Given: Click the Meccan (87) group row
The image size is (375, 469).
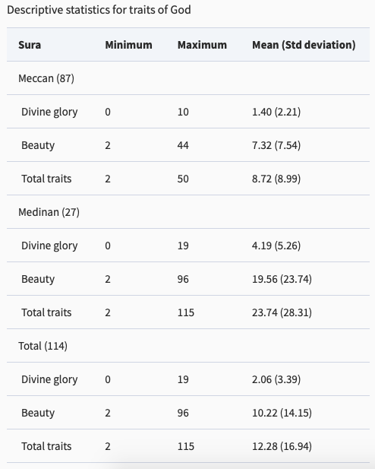Looking at the screenshot, I should (188, 78).
